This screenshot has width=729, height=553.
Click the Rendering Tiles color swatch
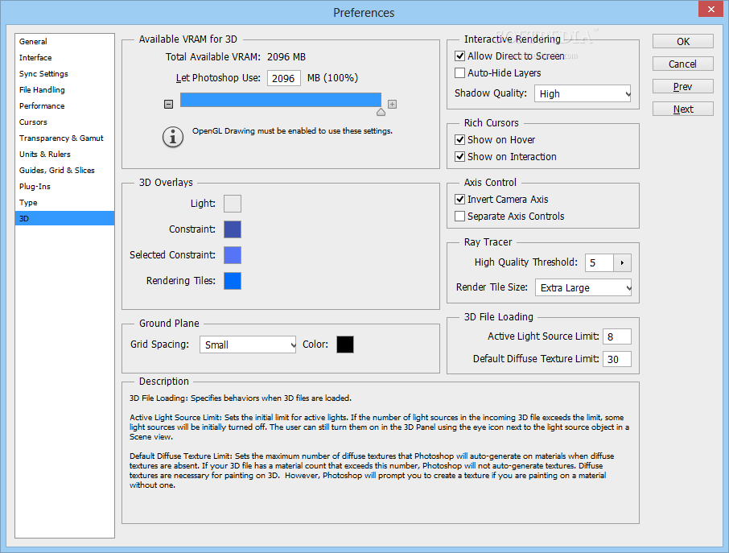tap(233, 281)
